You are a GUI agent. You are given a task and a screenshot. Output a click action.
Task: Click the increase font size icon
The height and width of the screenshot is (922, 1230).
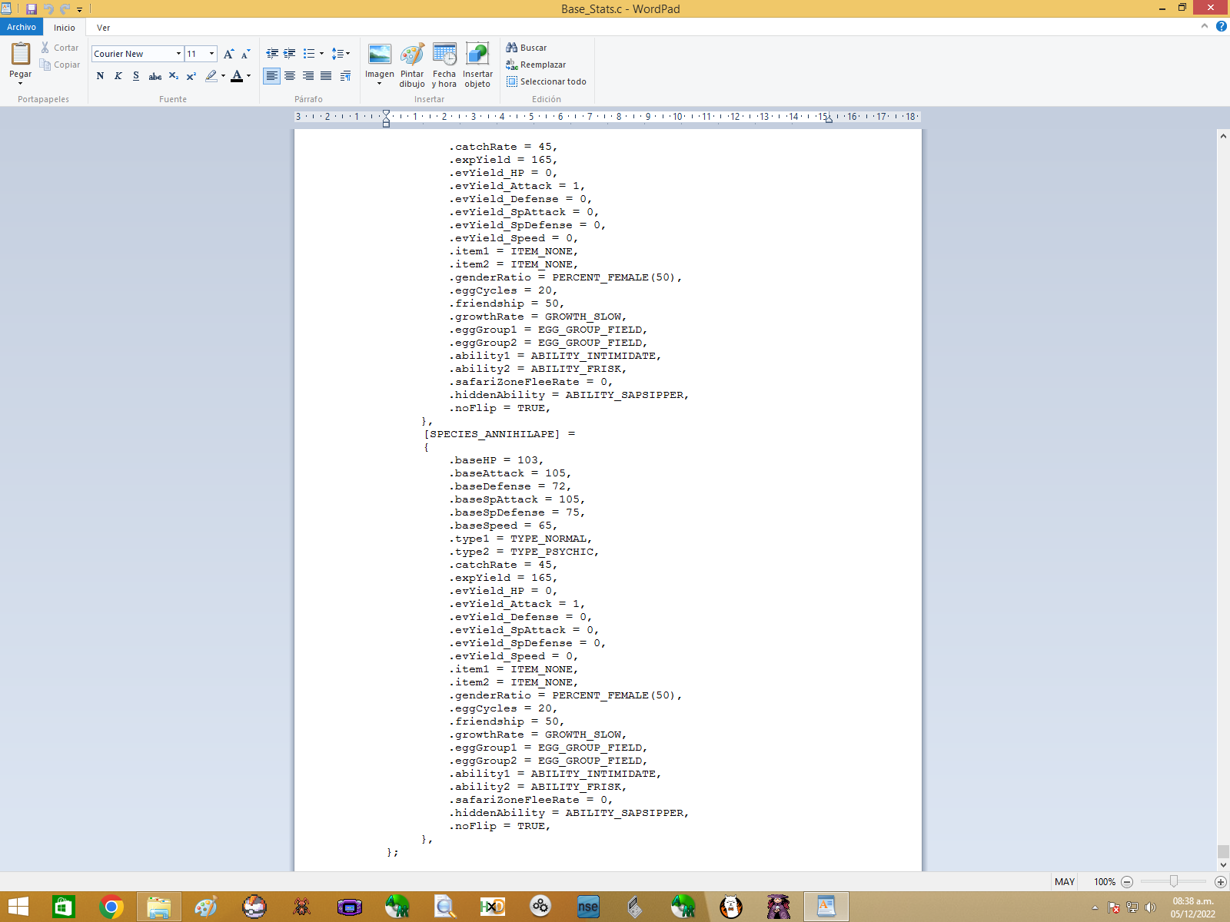(228, 54)
